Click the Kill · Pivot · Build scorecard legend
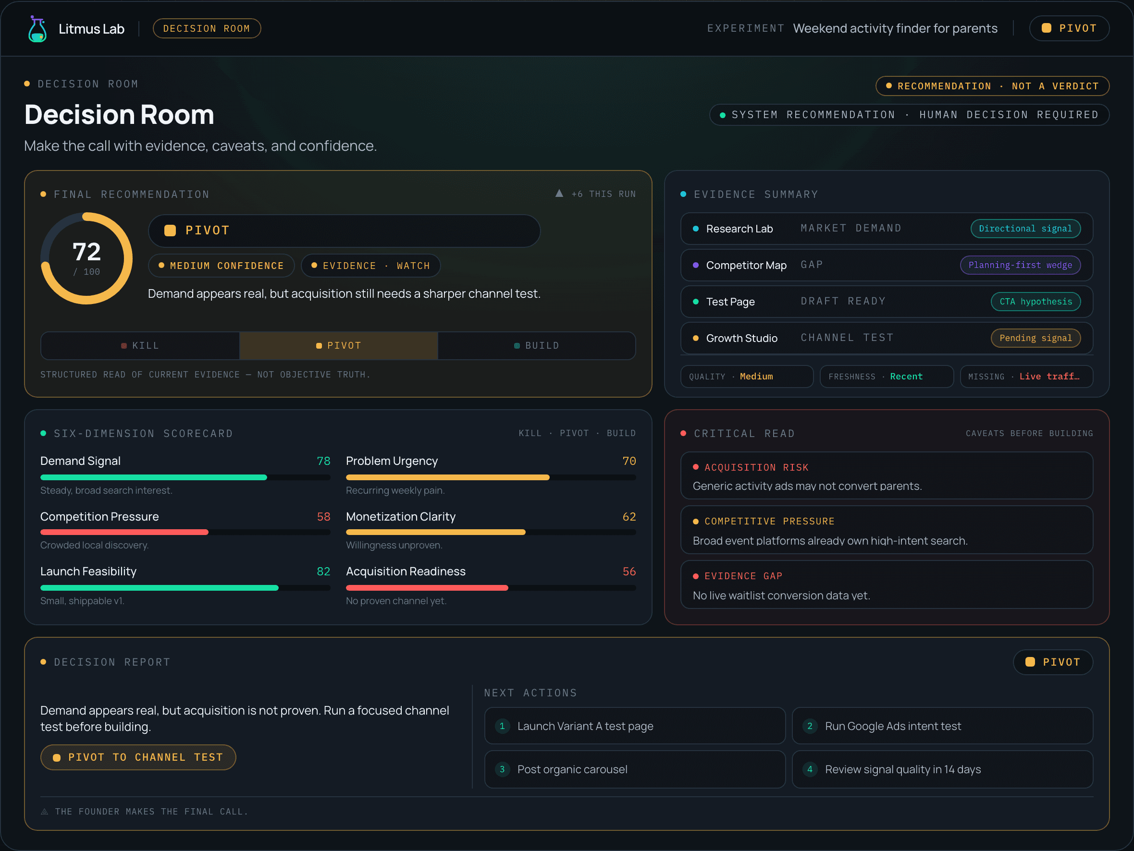The image size is (1134, 851). point(577,434)
